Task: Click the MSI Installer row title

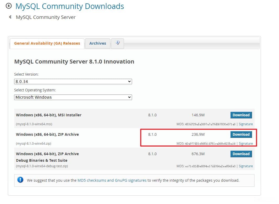Action: pyautogui.click(x=48, y=115)
